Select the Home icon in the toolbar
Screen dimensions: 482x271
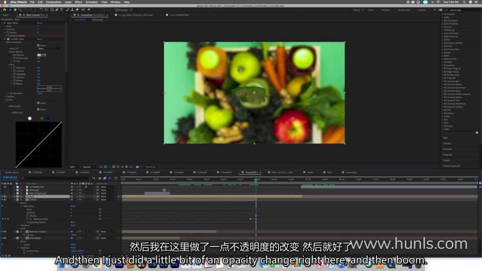[x=5, y=10]
